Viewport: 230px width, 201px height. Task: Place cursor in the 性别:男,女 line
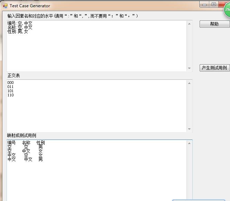[18, 31]
